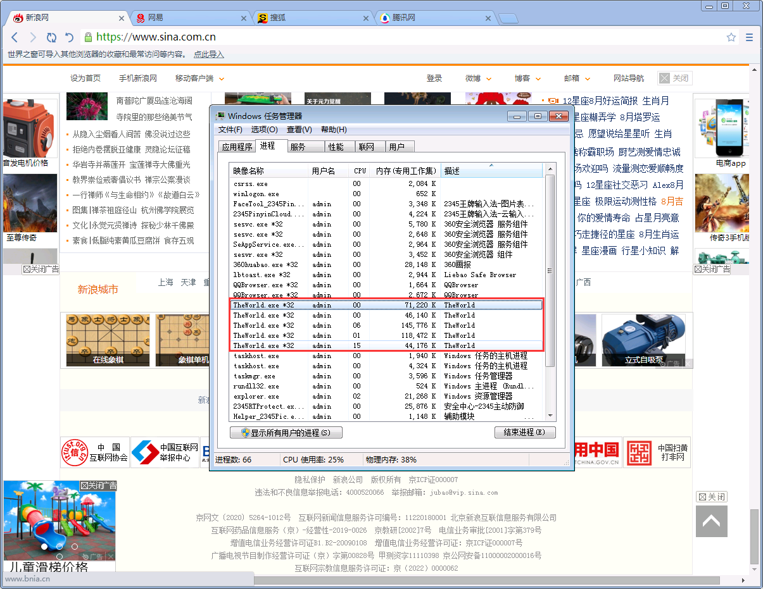This screenshot has height=589, width=763.
Task: Open the 文件(F) menu in Task Manager
Action: click(x=230, y=130)
